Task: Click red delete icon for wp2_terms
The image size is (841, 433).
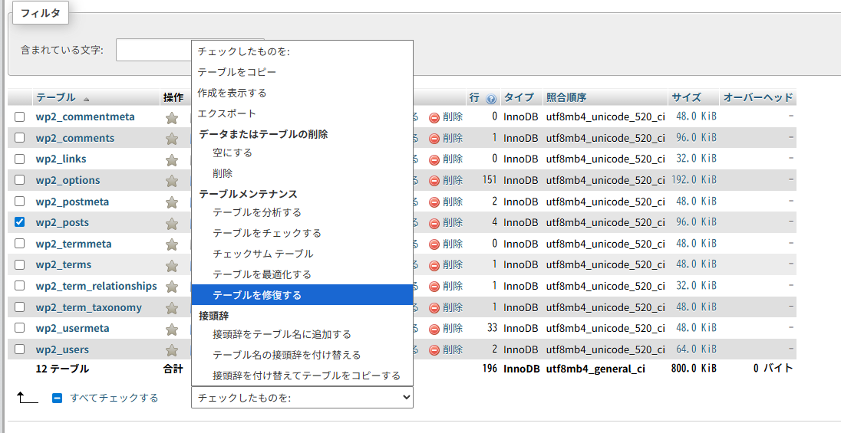Action: pyautogui.click(x=434, y=265)
